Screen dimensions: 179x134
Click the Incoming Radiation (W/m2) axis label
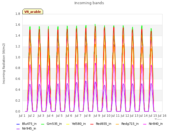[4, 64]
